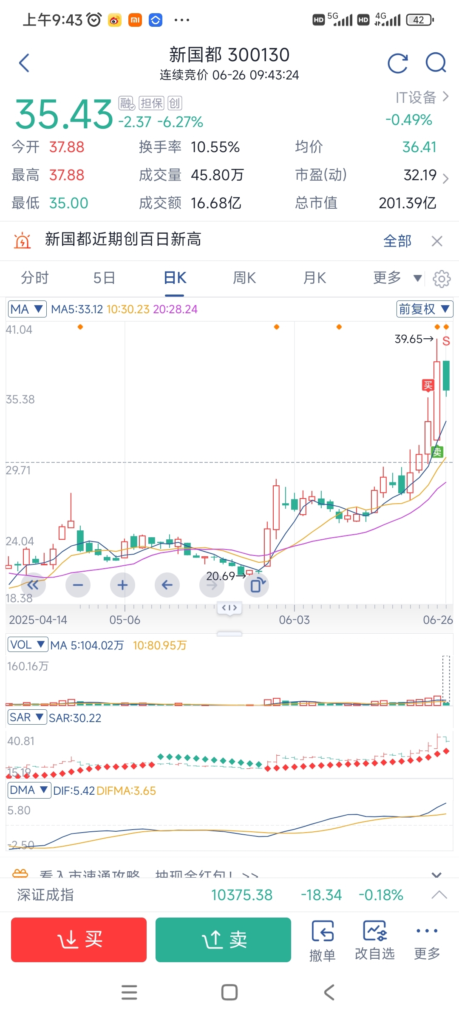Expand the 更多 chart period dropdown
The height and width of the screenshot is (1020, 459).
tap(397, 278)
